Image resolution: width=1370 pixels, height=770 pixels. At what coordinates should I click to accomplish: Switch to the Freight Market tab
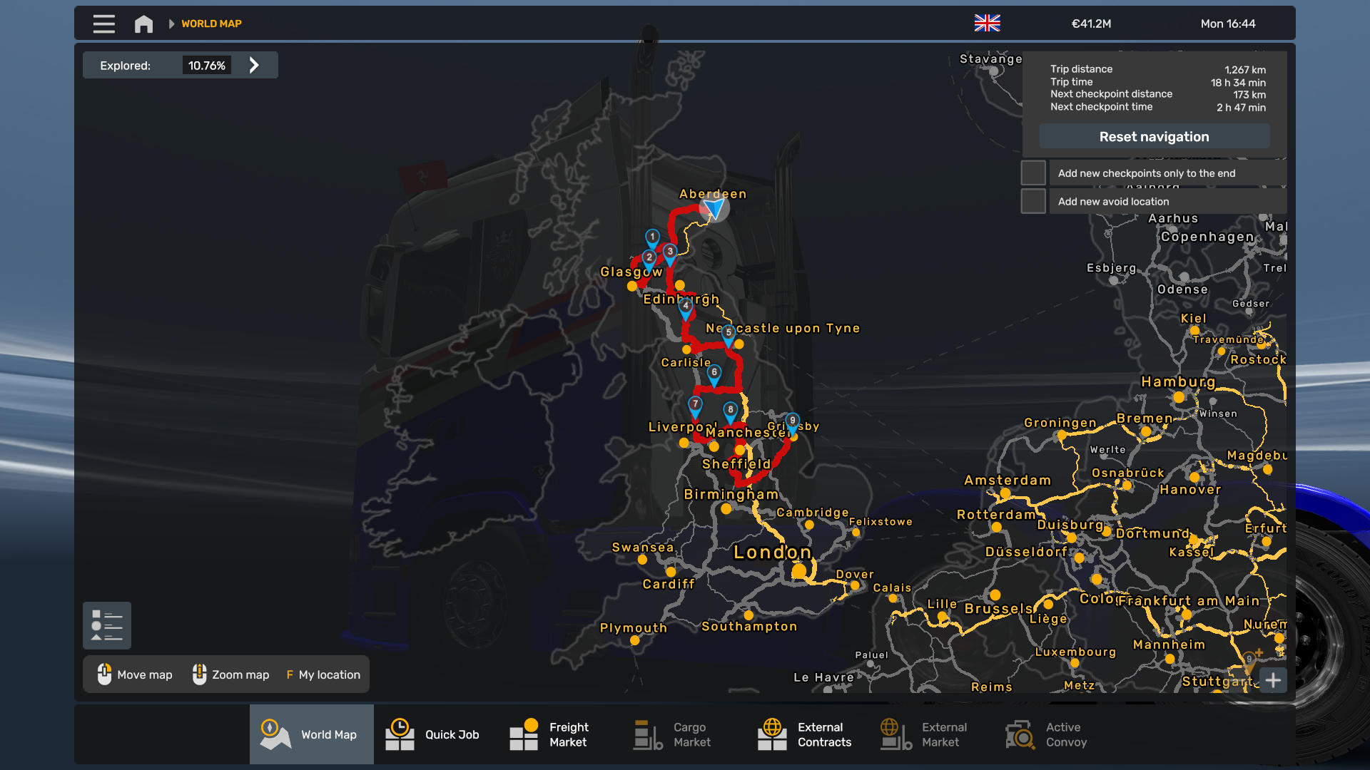point(549,734)
